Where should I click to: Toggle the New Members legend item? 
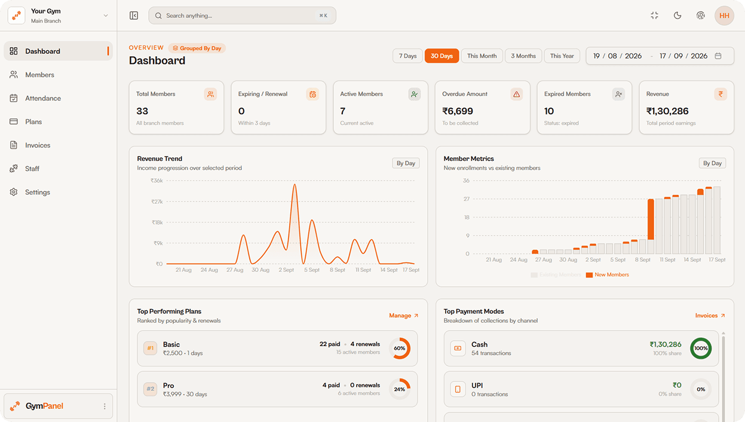607,275
